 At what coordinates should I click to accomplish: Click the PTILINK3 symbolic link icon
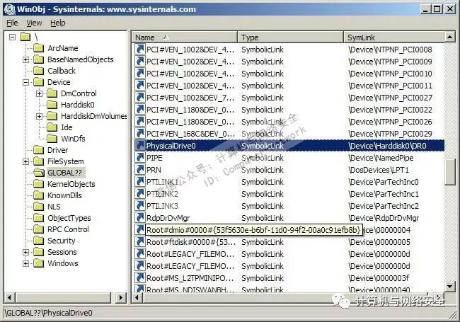(x=140, y=205)
